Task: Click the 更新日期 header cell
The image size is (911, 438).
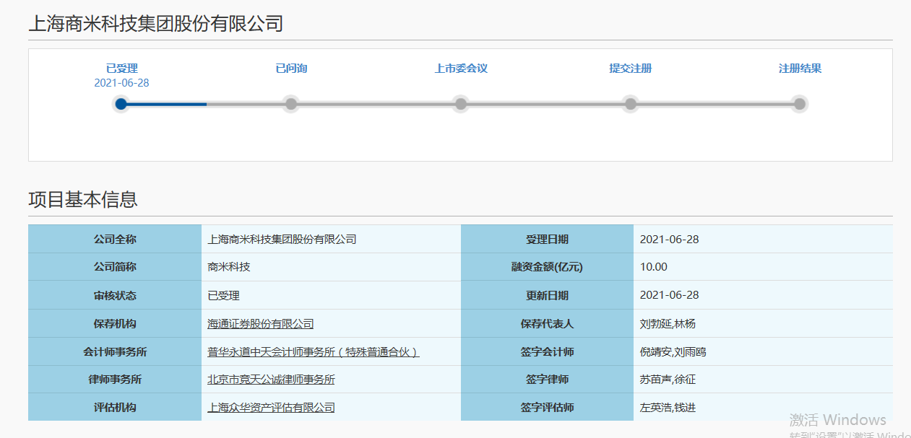Action: [547, 295]
